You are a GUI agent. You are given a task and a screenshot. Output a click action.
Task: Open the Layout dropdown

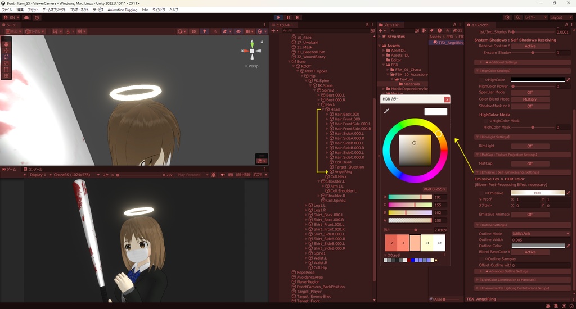pos(561,17)
